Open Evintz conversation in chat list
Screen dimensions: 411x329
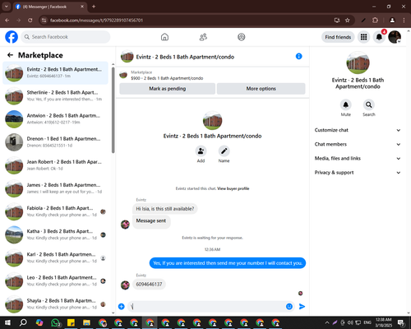(x=55, y=73)
